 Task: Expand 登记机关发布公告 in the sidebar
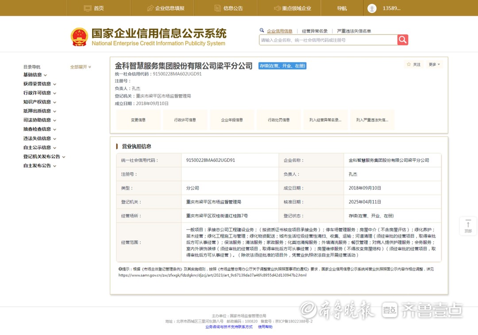click(44, 157)
